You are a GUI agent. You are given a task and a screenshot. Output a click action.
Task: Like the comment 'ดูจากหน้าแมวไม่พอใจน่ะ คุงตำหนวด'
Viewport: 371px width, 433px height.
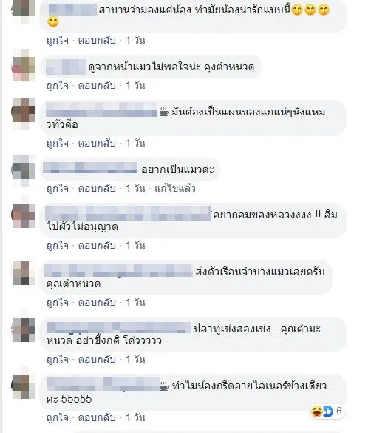[58, 86]
